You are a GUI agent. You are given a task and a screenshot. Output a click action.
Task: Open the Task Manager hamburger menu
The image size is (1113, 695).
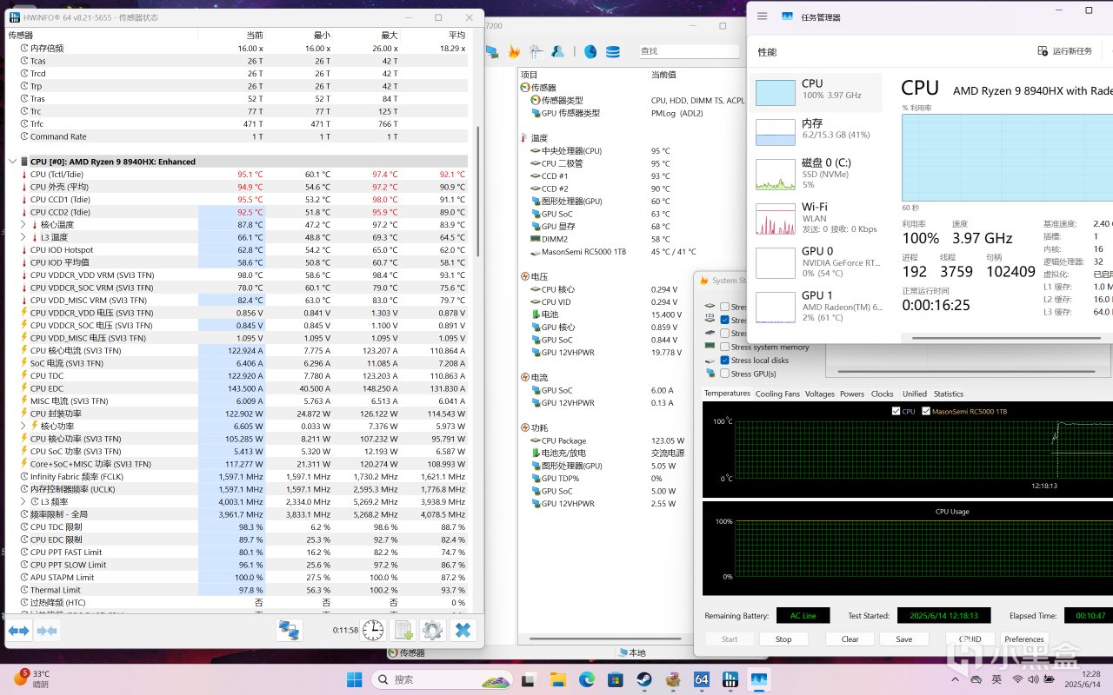tap(763, 16)
